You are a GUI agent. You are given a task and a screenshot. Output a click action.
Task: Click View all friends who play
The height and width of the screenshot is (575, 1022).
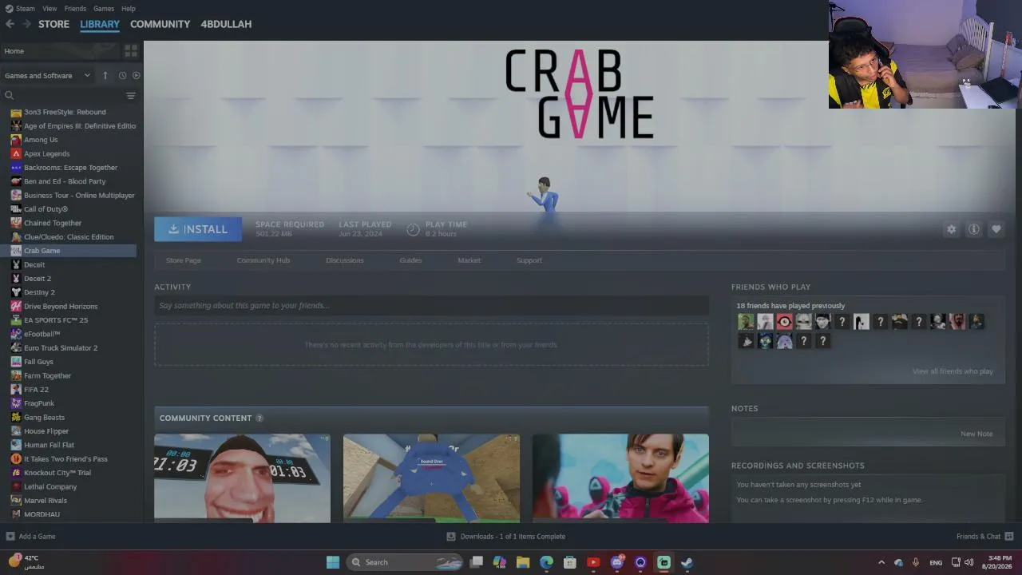(x=953, y=371)
